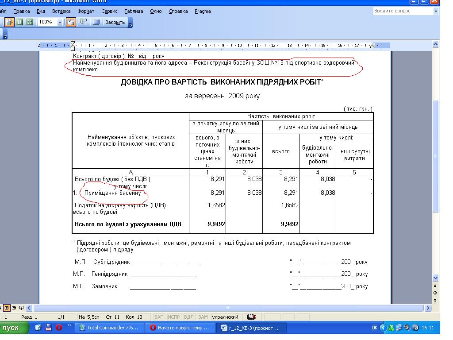Open the toolbar options arrow after Закрыть
This screenshot has width=453, height=340.
[x=130, y=22]
